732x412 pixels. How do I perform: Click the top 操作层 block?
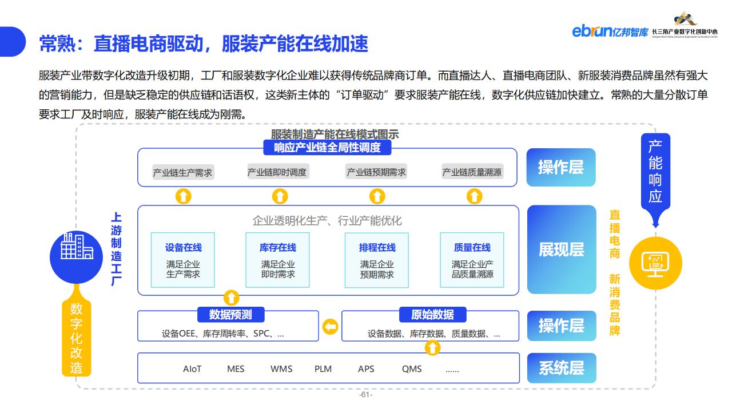pyautogui.click(x=561, y=168)
